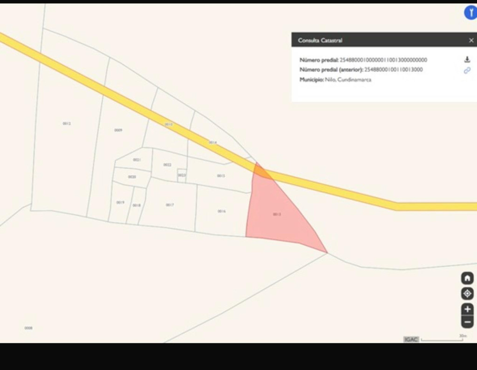Locate my position on the map

(x=467, y=294)
